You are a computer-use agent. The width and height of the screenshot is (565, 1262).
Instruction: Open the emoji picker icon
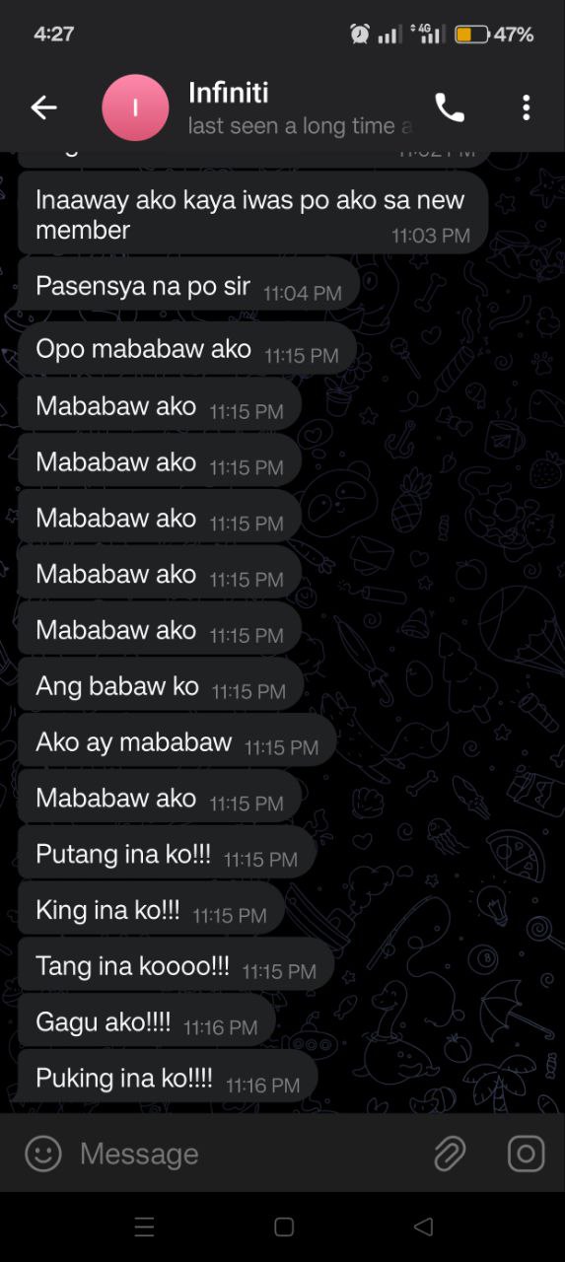tap(42, 1153)
